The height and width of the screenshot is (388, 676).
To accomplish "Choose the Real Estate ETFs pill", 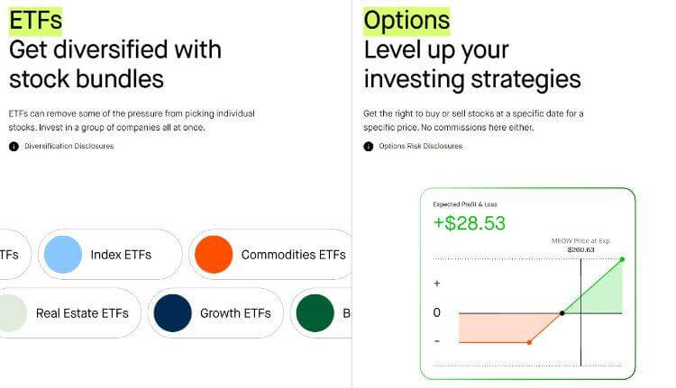I will point(69,313).
